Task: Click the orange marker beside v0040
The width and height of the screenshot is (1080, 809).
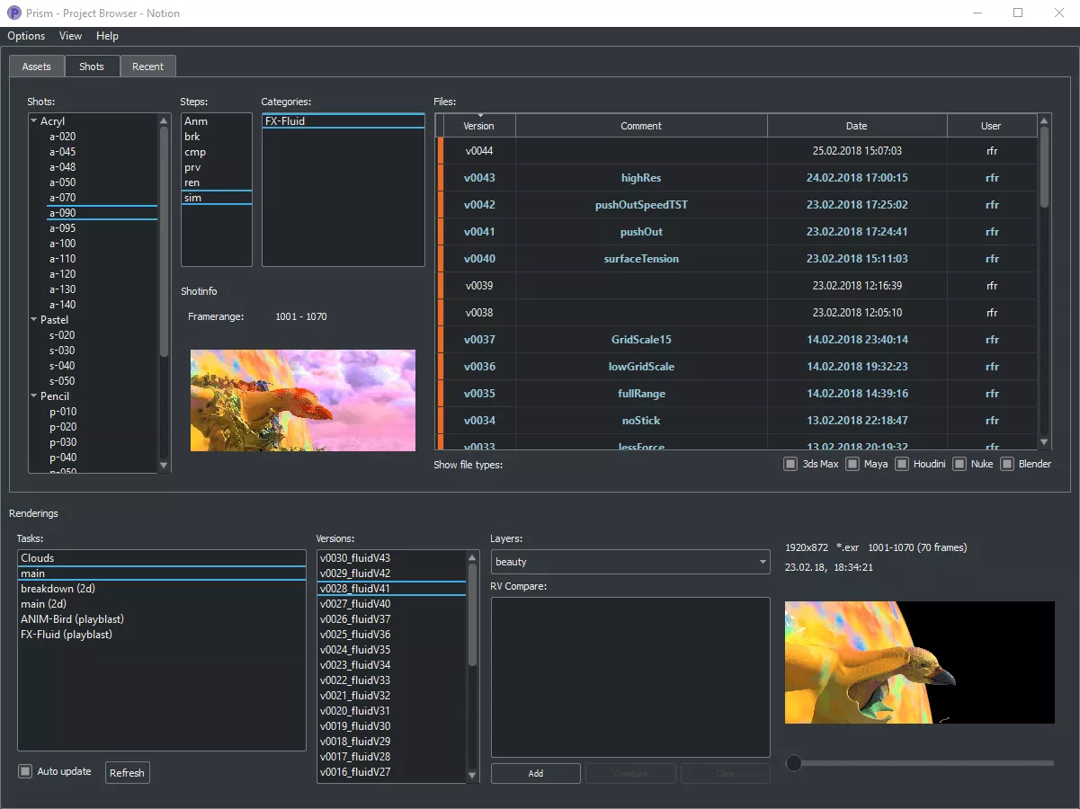Action: pos(441,259)
